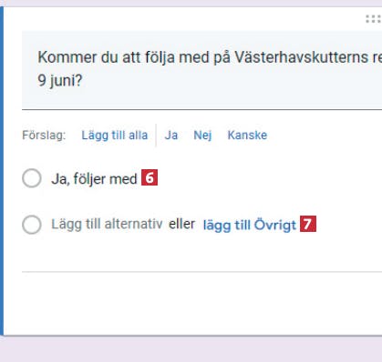The height and width of the screenshot is (362, 382).
Task: Place cursor after 9 juni? in title
Action: click(x=83, y=80)
